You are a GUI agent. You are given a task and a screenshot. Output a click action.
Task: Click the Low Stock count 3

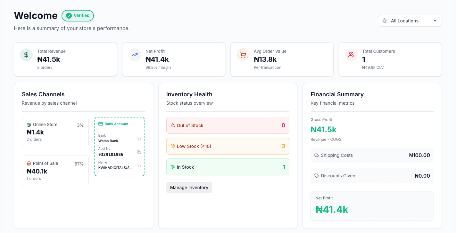coord(283,146)
